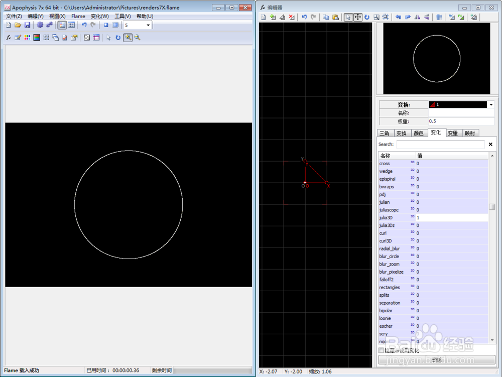Screen dimensions: 502x377
Task: Enable the hide unused variations checkbox
Action: pyautogui.click(x=381, y=350)
